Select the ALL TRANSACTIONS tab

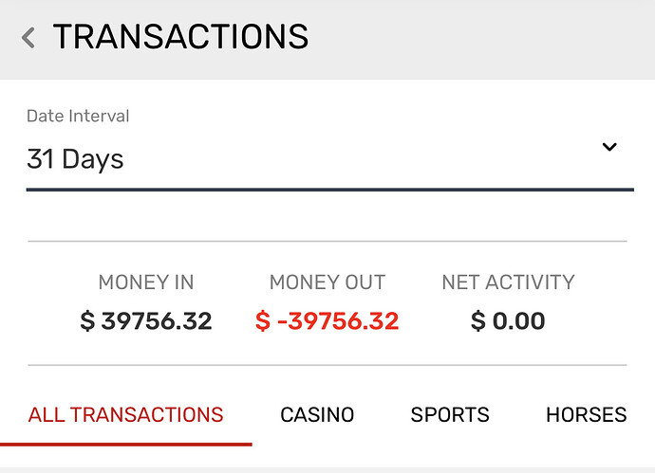tap(125, 414)
